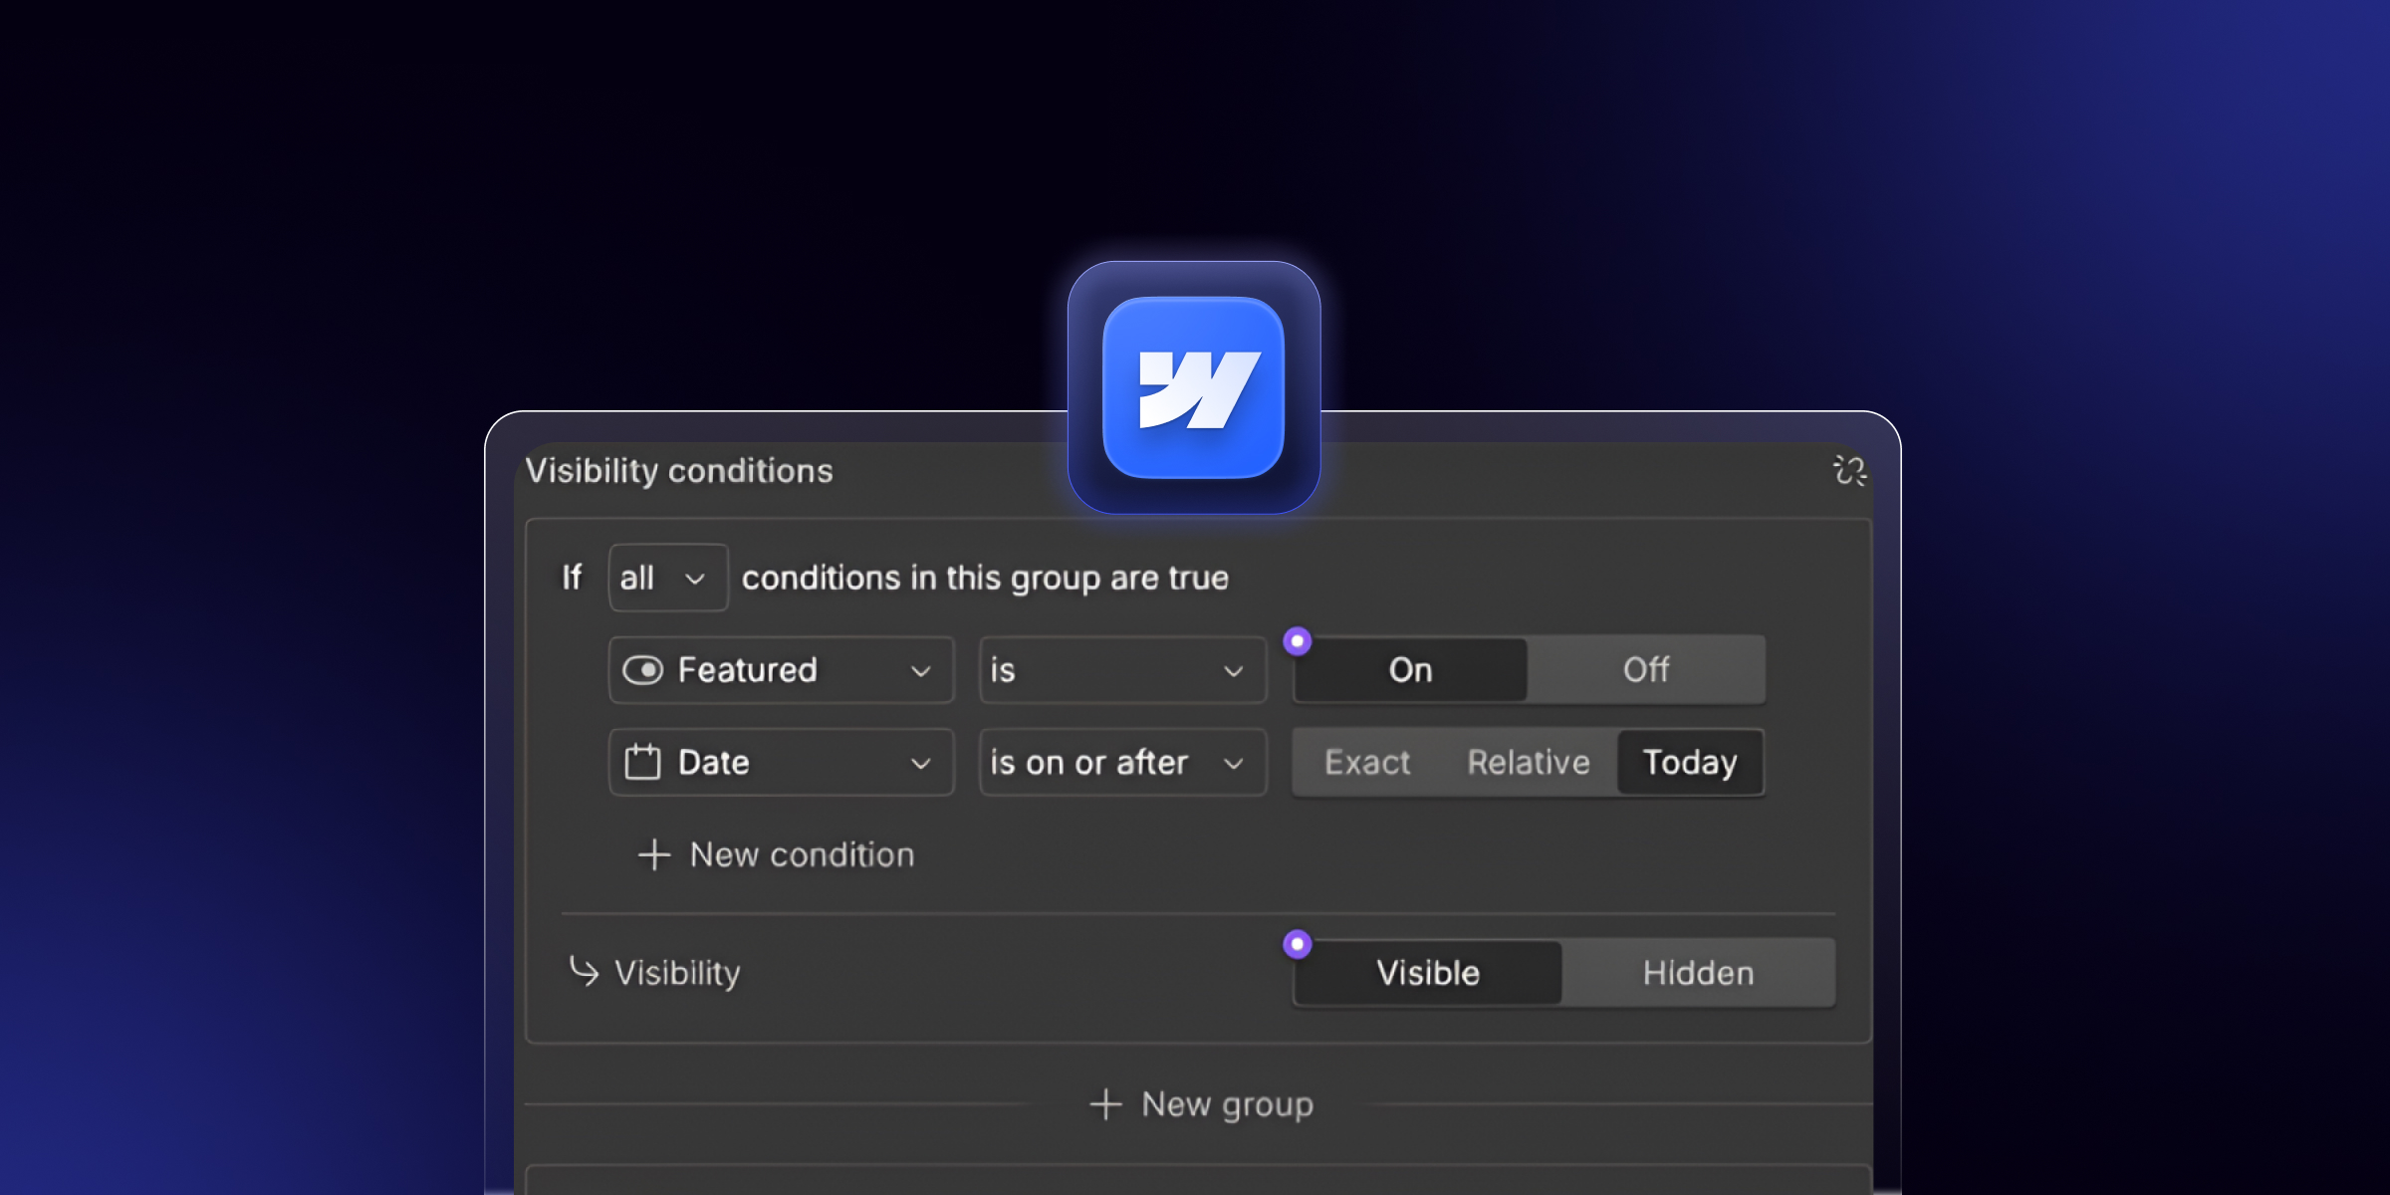2390x1195 pixels.
Task: Click the Webflow logo app icon
Action: coord(1194,387)
